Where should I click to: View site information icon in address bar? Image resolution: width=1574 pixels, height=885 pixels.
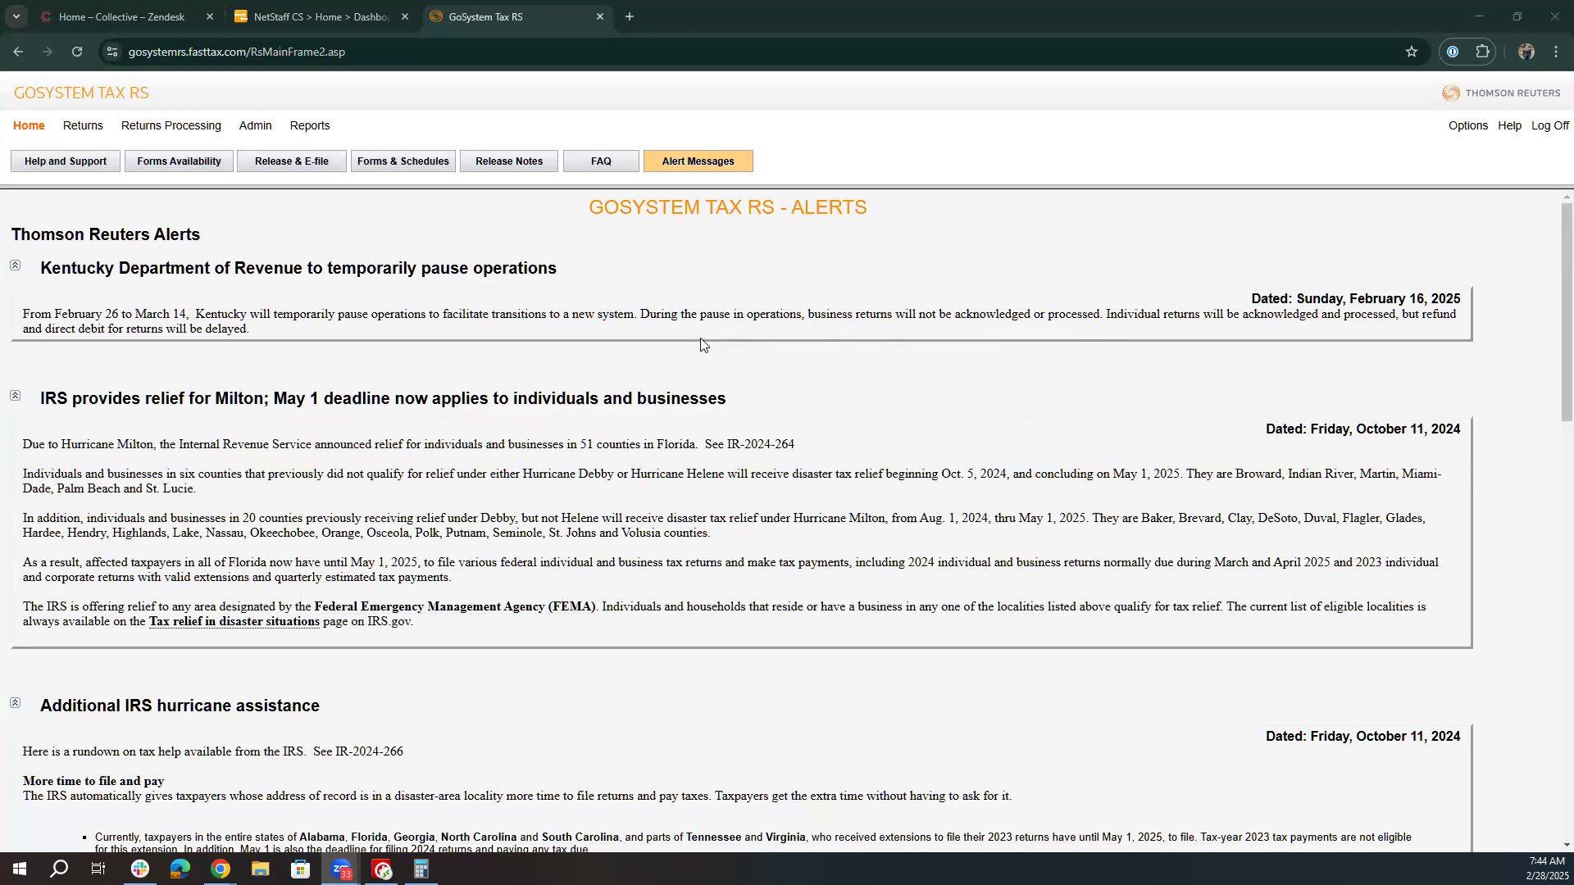pos(112,52)
